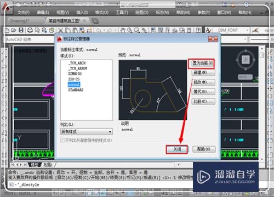Click the 修改(M)... button in dialog
This screenshot has width=274, height=197.
203,82
